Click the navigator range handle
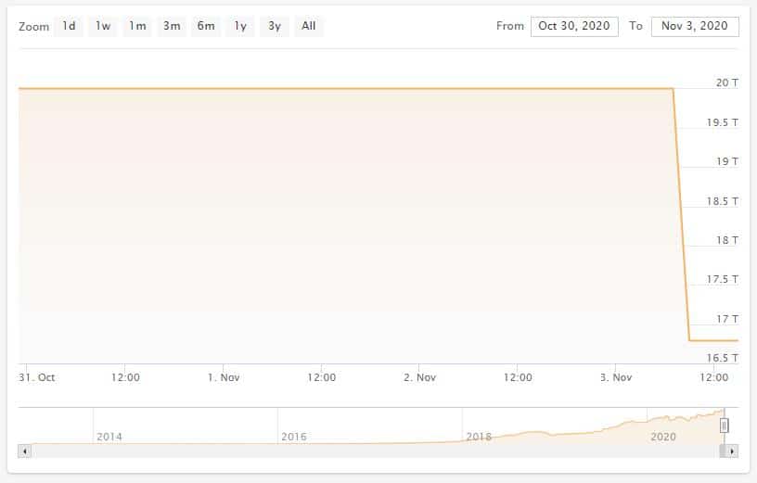 tap(724, 426)
